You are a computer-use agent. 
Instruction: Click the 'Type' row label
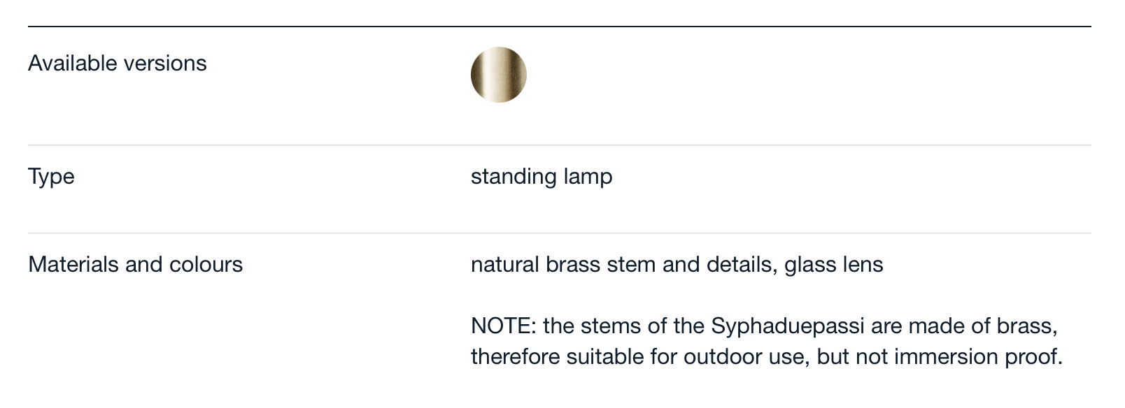(51, 177)
